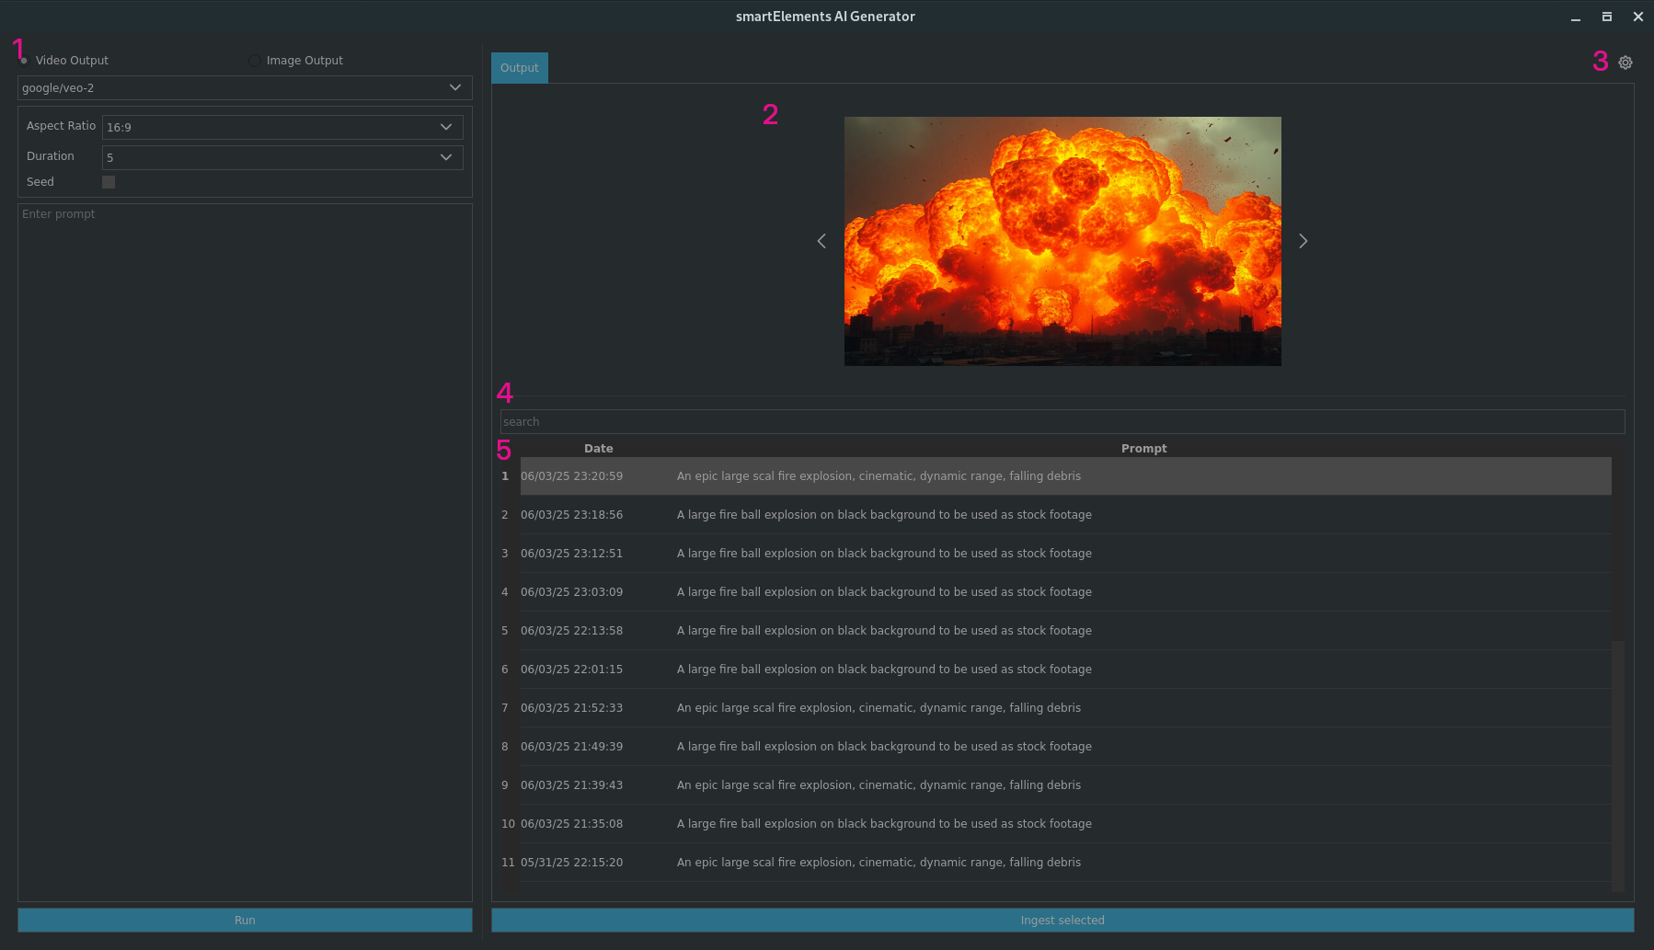Image resolution: width=1654 pixels, height=950 pixels.
Task: Switch to the Output tab
Action: [x=520, y=68]
